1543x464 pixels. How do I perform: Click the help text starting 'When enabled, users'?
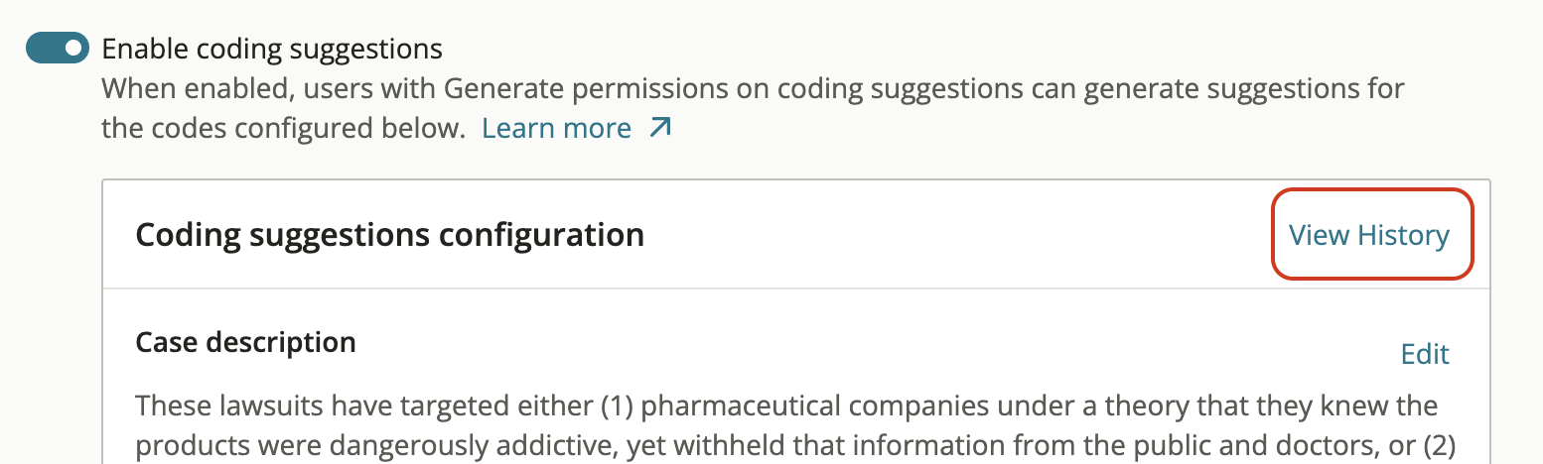click(x=753, y=89)
